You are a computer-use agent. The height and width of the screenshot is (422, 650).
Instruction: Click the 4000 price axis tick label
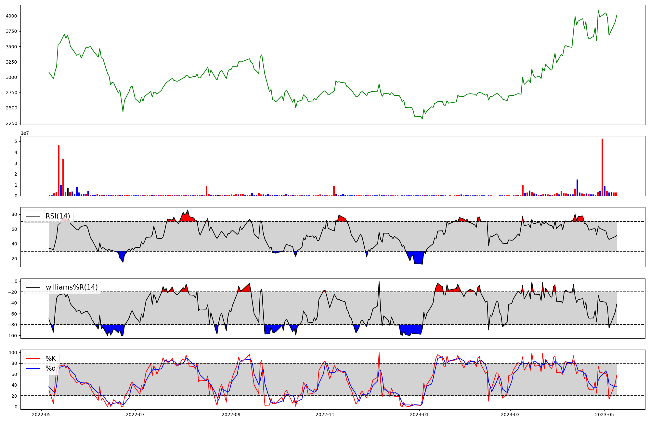tap(12, 16)
